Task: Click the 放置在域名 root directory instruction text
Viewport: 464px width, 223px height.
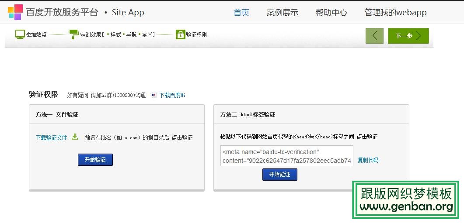Action: coord(139,137)
